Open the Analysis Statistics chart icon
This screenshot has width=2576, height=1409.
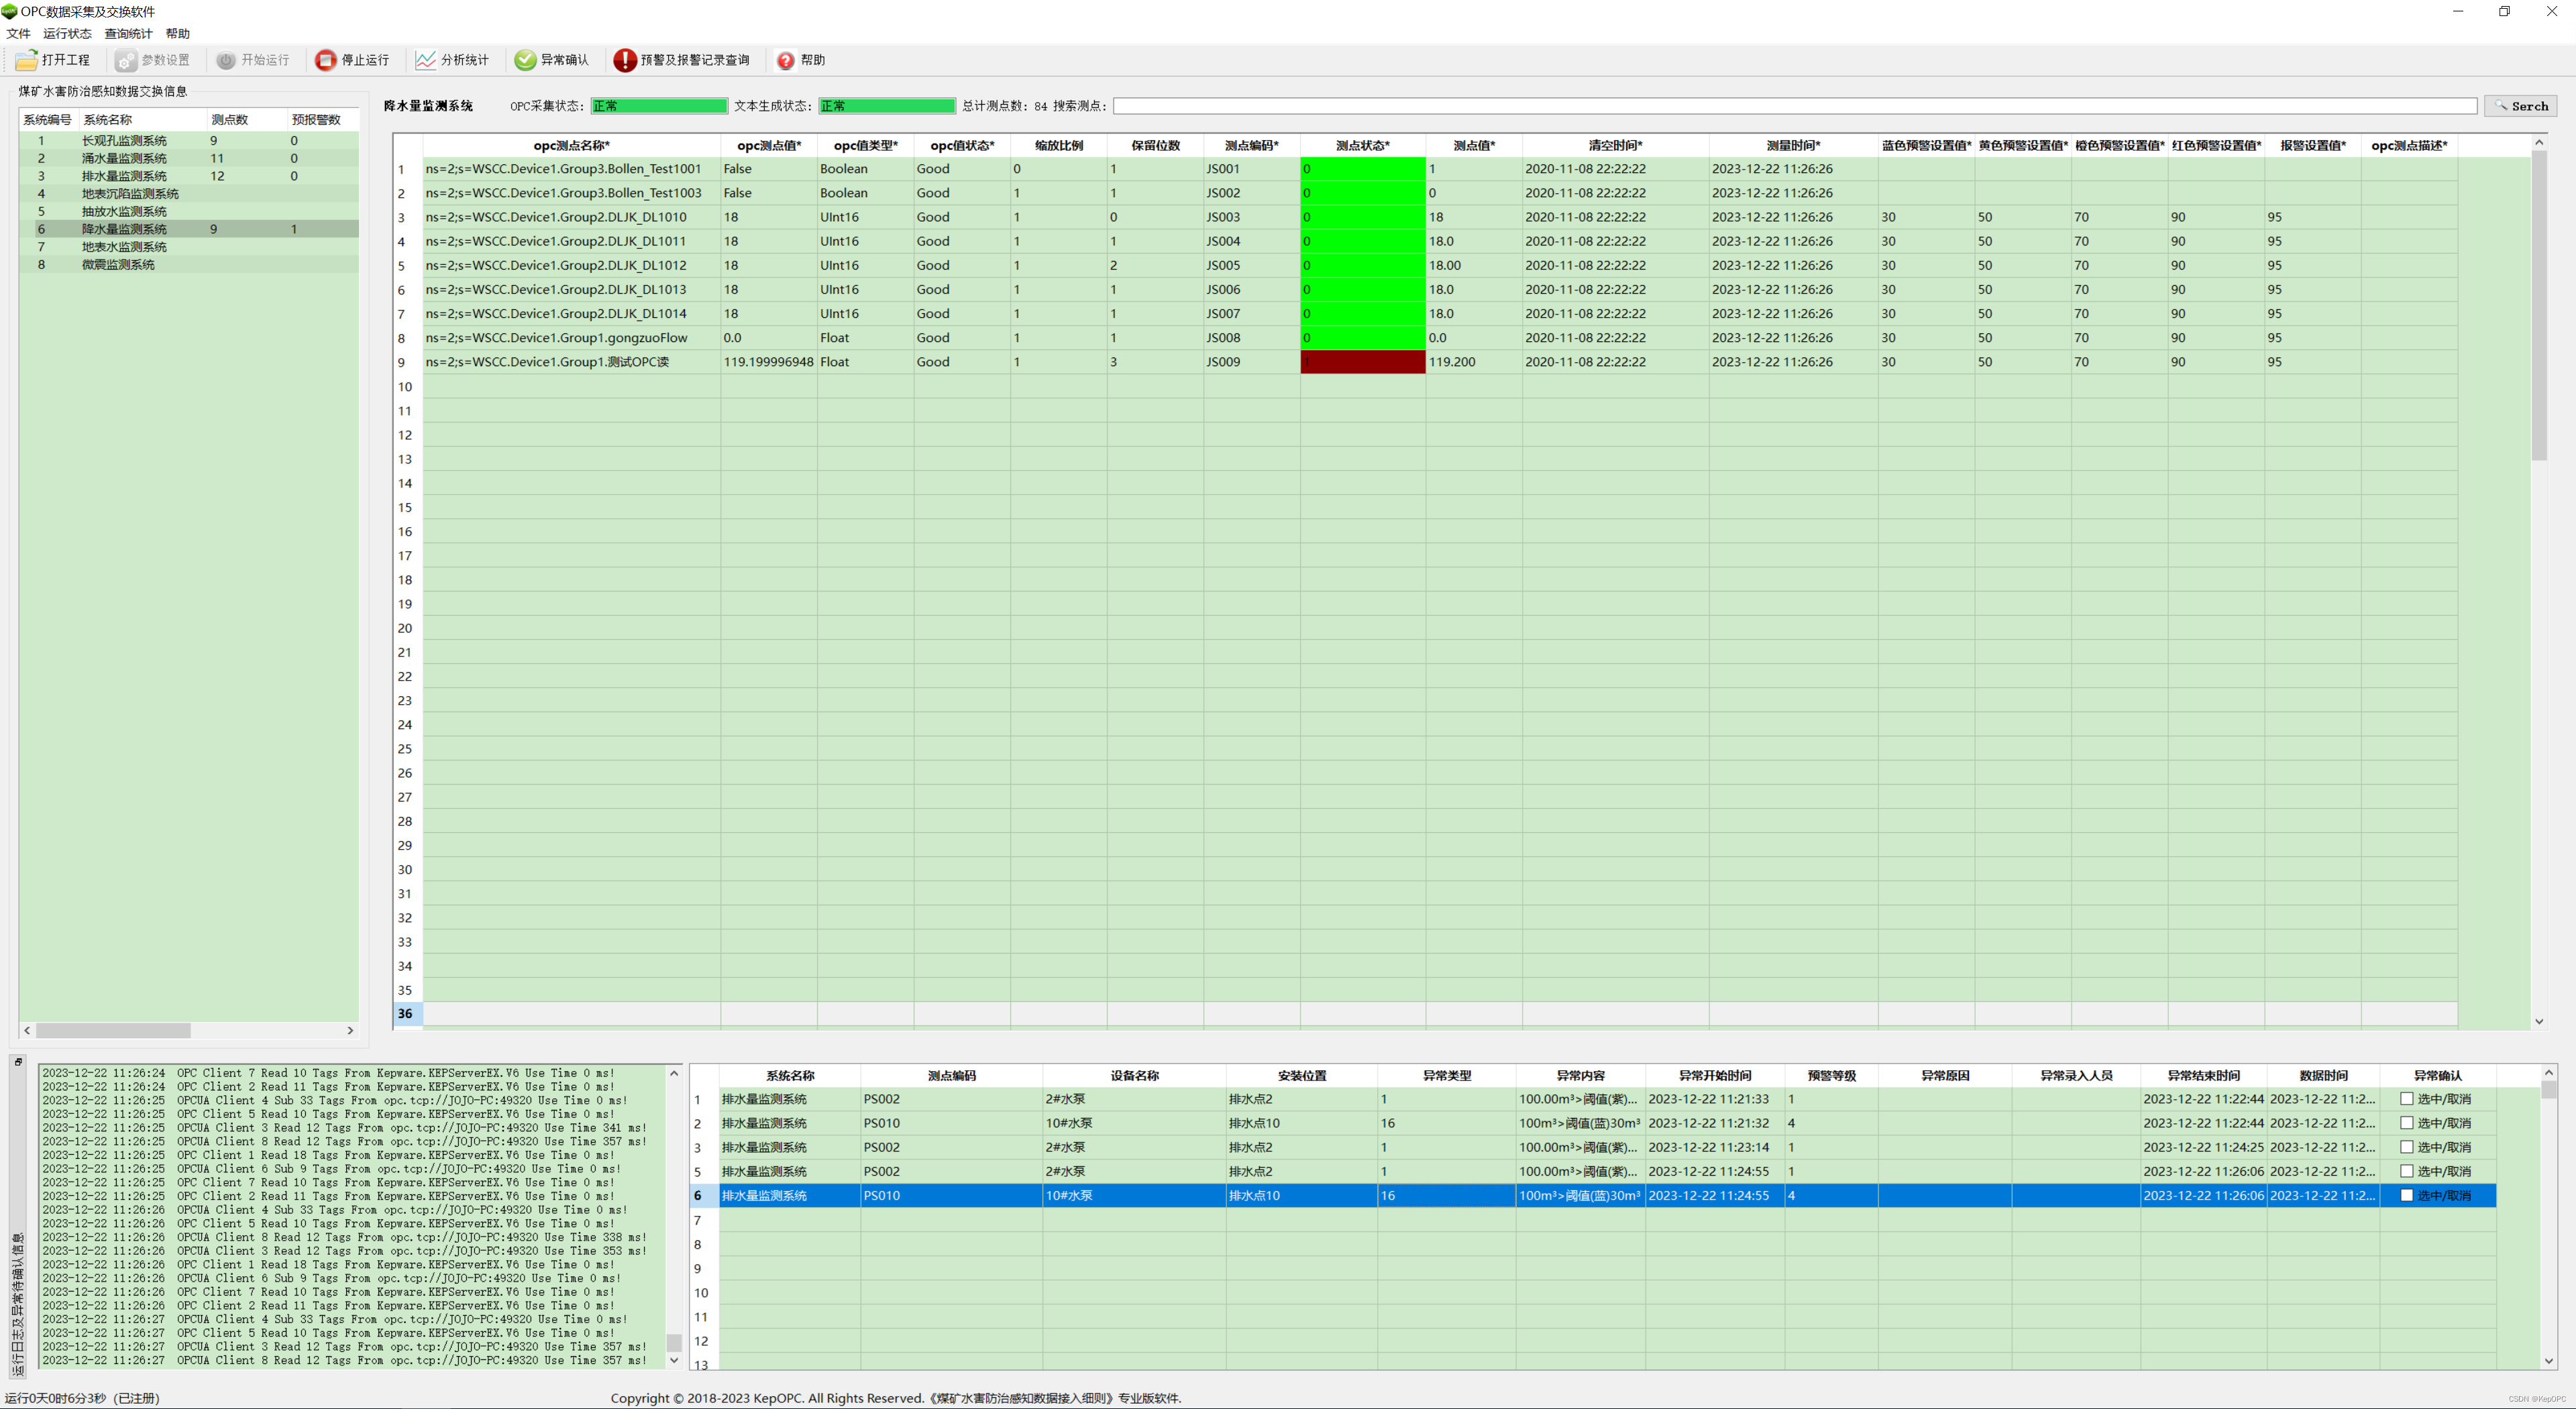click(x=426, y=60)
